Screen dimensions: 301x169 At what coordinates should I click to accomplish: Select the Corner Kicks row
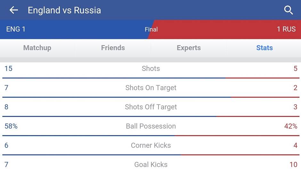pyautogui.click(x=151, y=145)
